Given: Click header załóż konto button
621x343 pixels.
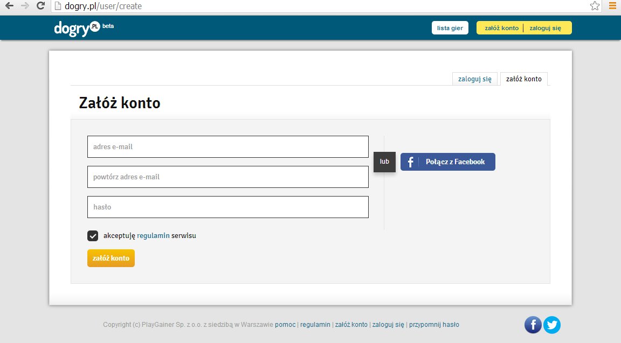Looking at the screenshot, I should pos(501,28).
